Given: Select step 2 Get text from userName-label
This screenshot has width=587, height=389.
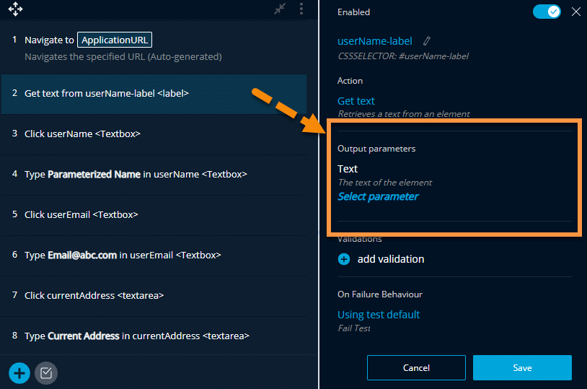Looking at the screenshot, I should [x=154, y=94].
